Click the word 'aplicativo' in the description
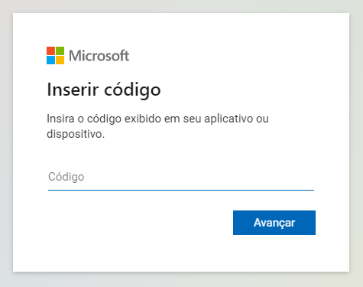 (228, 119)
